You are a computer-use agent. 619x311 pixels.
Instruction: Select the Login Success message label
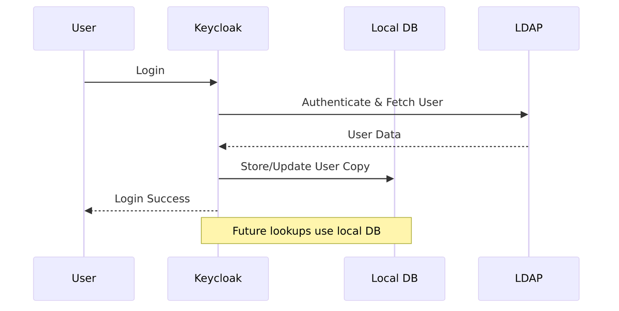152,199
